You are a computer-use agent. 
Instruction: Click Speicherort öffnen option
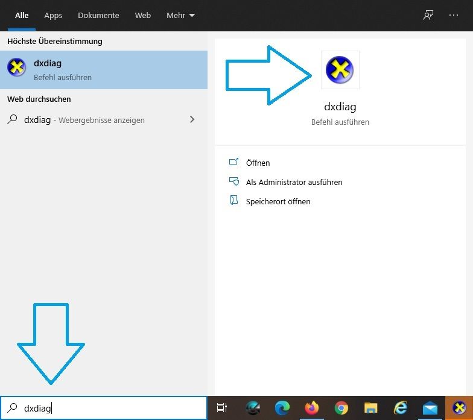[x=278, y=201]
